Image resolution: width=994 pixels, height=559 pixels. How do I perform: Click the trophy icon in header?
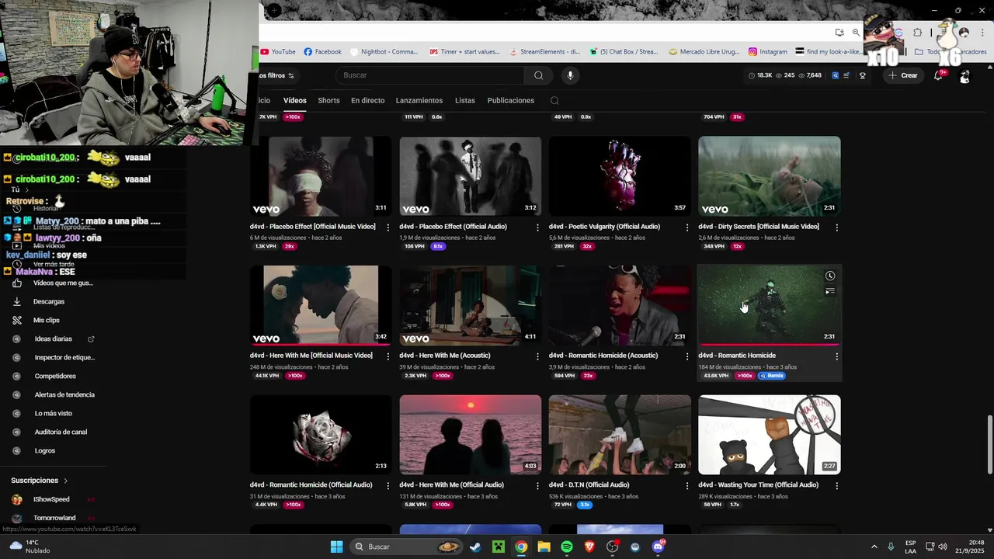pos(862,75)
